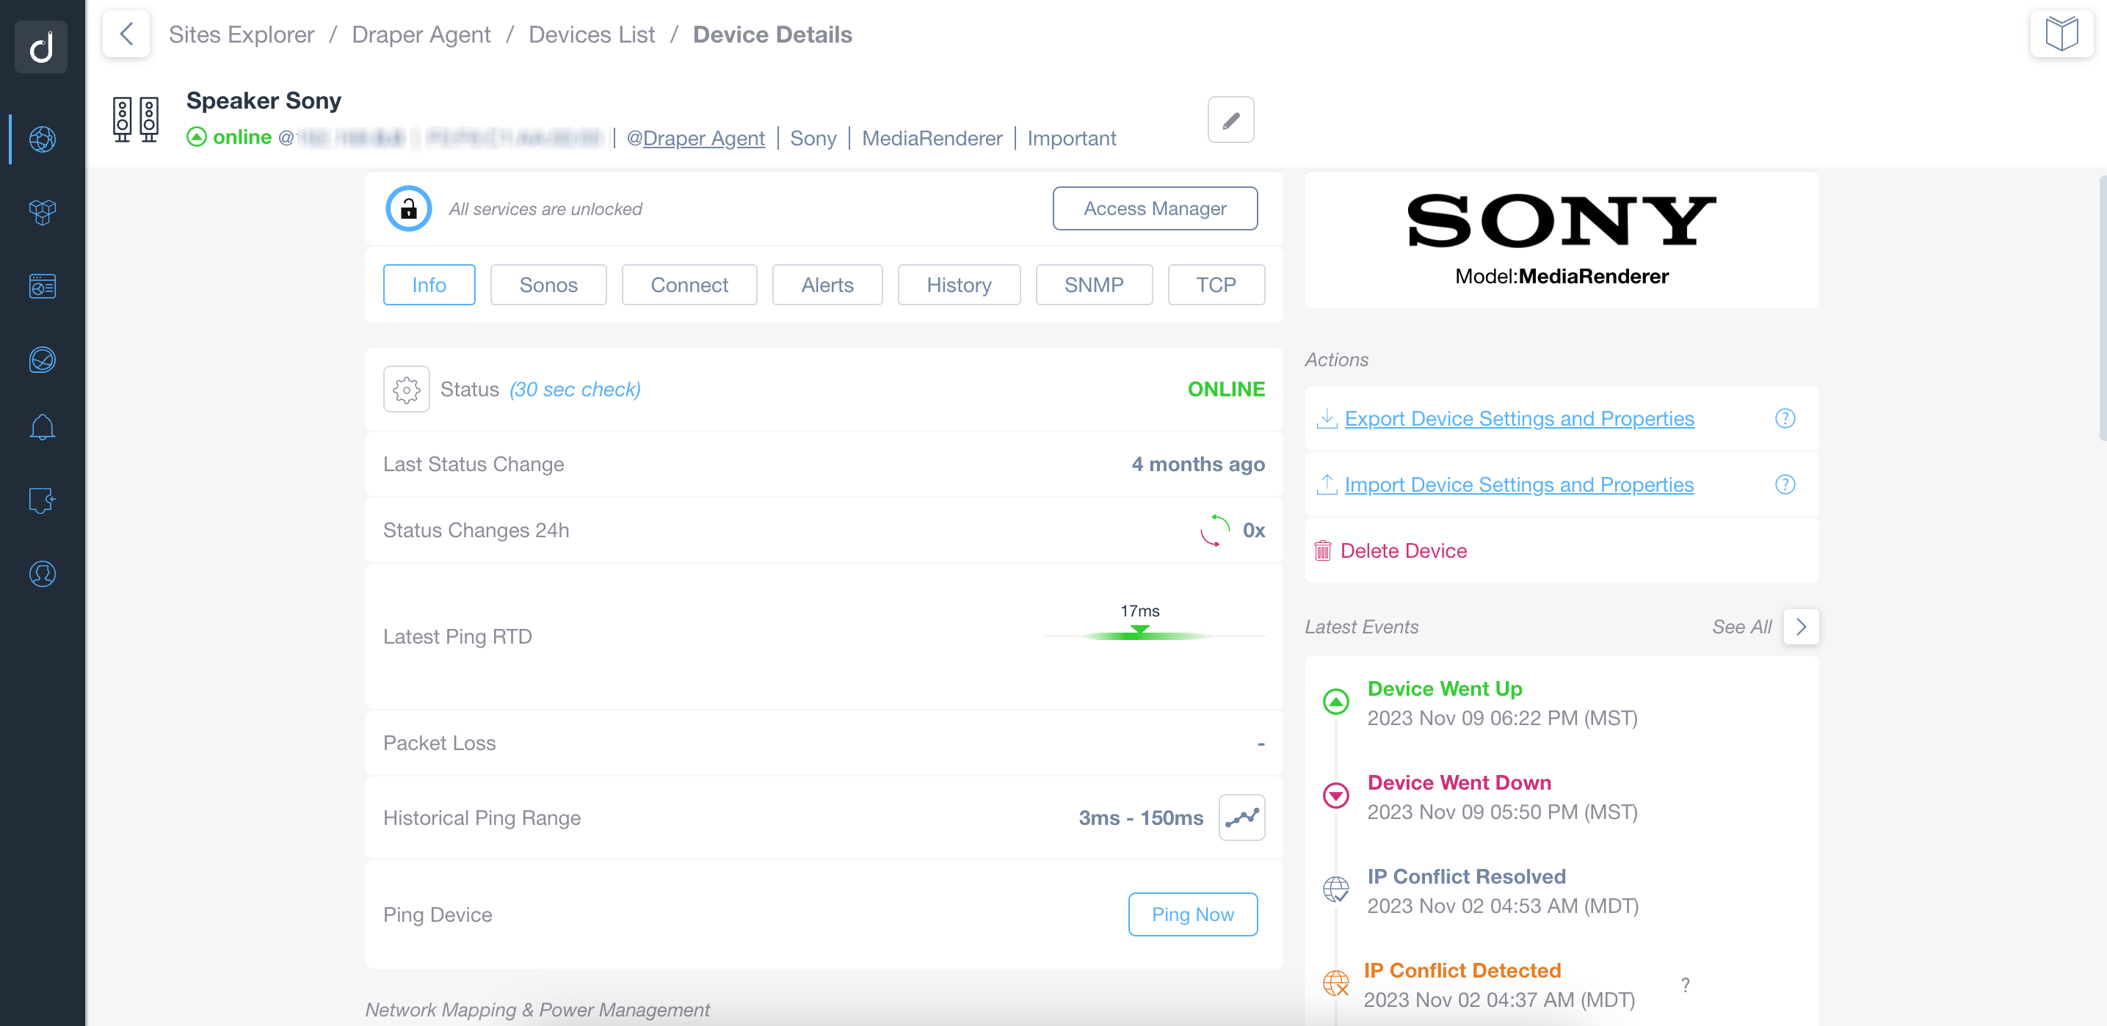2107x1026 pixels.
Task: Open help for Import Device Settings
Action: click(x=1785, y=485)
